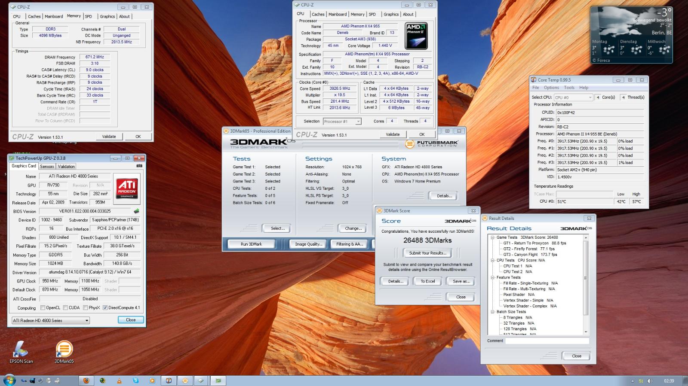
Task: Open the Validation tab in GPU-Z
Action: [x=66, y=166]
